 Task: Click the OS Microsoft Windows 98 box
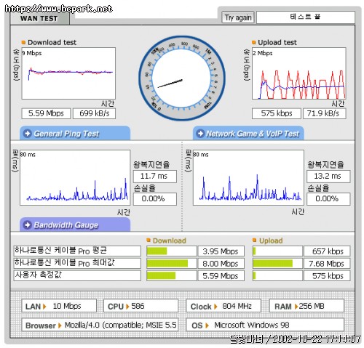[x=265, y=325]
